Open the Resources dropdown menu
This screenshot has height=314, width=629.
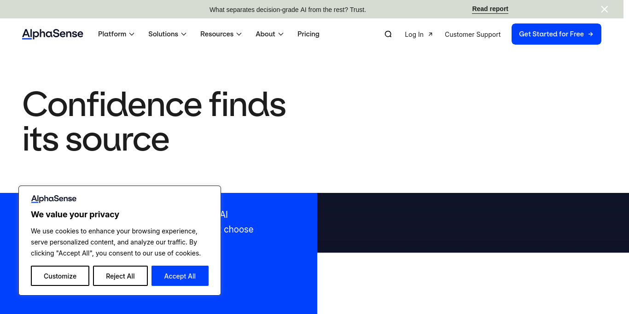pyautogui.click(x=221, y=34)
